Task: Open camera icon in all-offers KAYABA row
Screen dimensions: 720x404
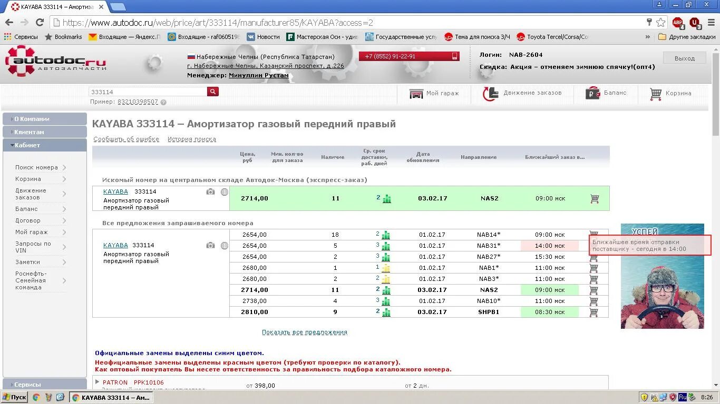Action: click(x=210, y=246)
